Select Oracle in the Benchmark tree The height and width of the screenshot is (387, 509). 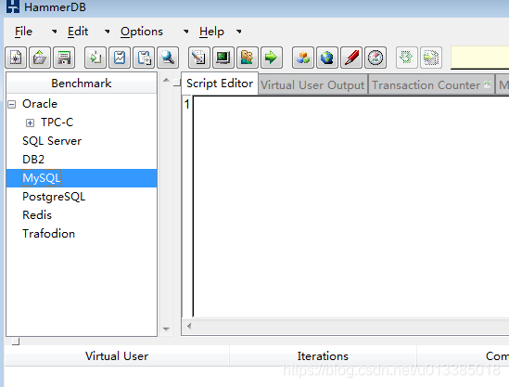click(40, 104)
